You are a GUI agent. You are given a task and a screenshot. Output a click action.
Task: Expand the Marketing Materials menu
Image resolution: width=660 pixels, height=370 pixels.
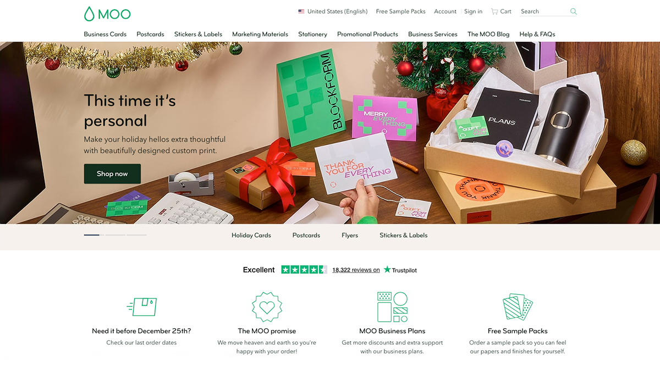click(260, 34)
